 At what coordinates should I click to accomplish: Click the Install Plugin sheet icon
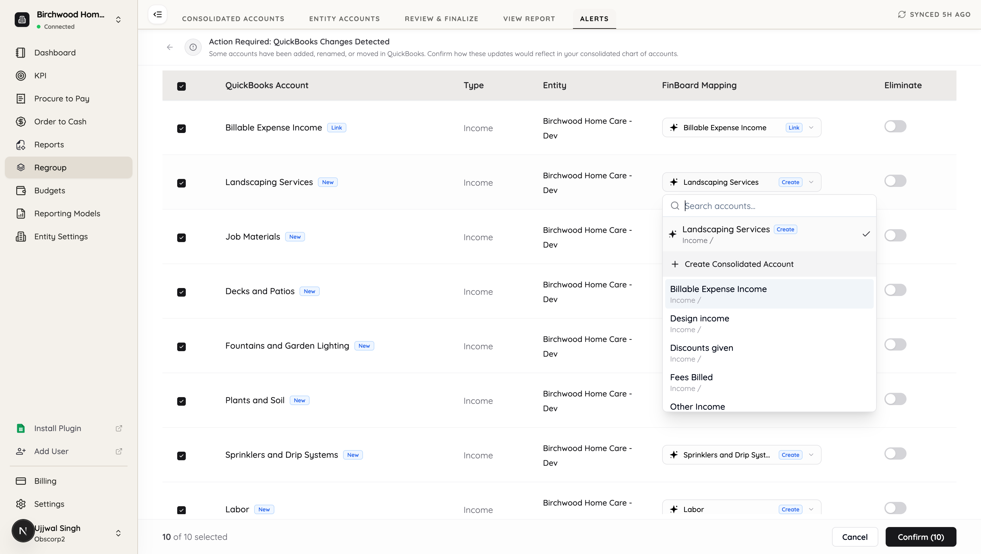(21, 428)
